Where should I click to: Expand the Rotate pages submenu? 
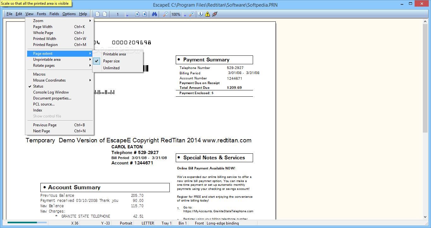pyautogui.click(x=60, y=66)
